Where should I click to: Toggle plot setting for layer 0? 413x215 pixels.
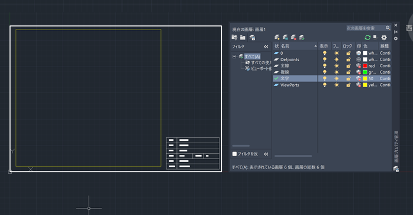(x=359, y=53)
